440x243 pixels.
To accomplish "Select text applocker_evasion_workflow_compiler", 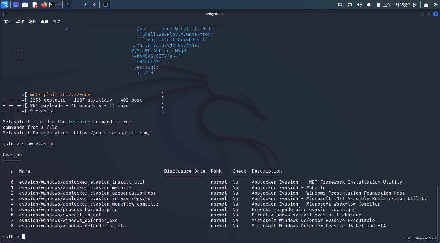I will 111,204.
